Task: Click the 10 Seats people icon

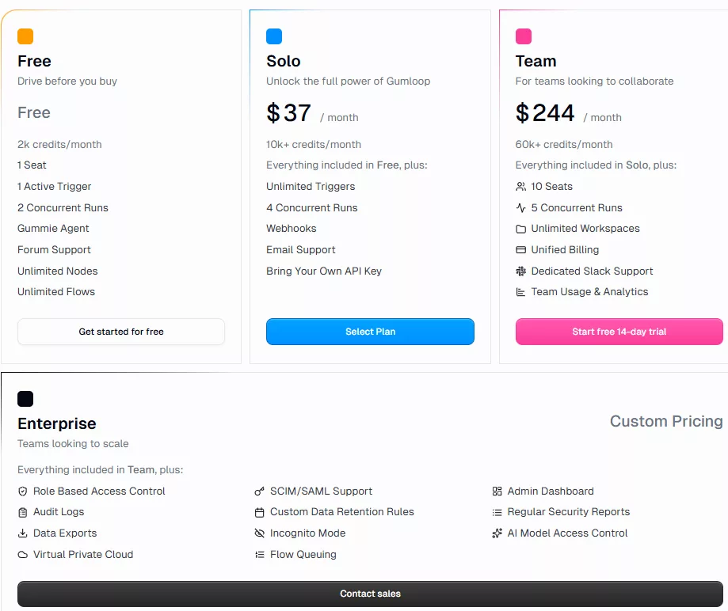Action: [x=520, y=187]
